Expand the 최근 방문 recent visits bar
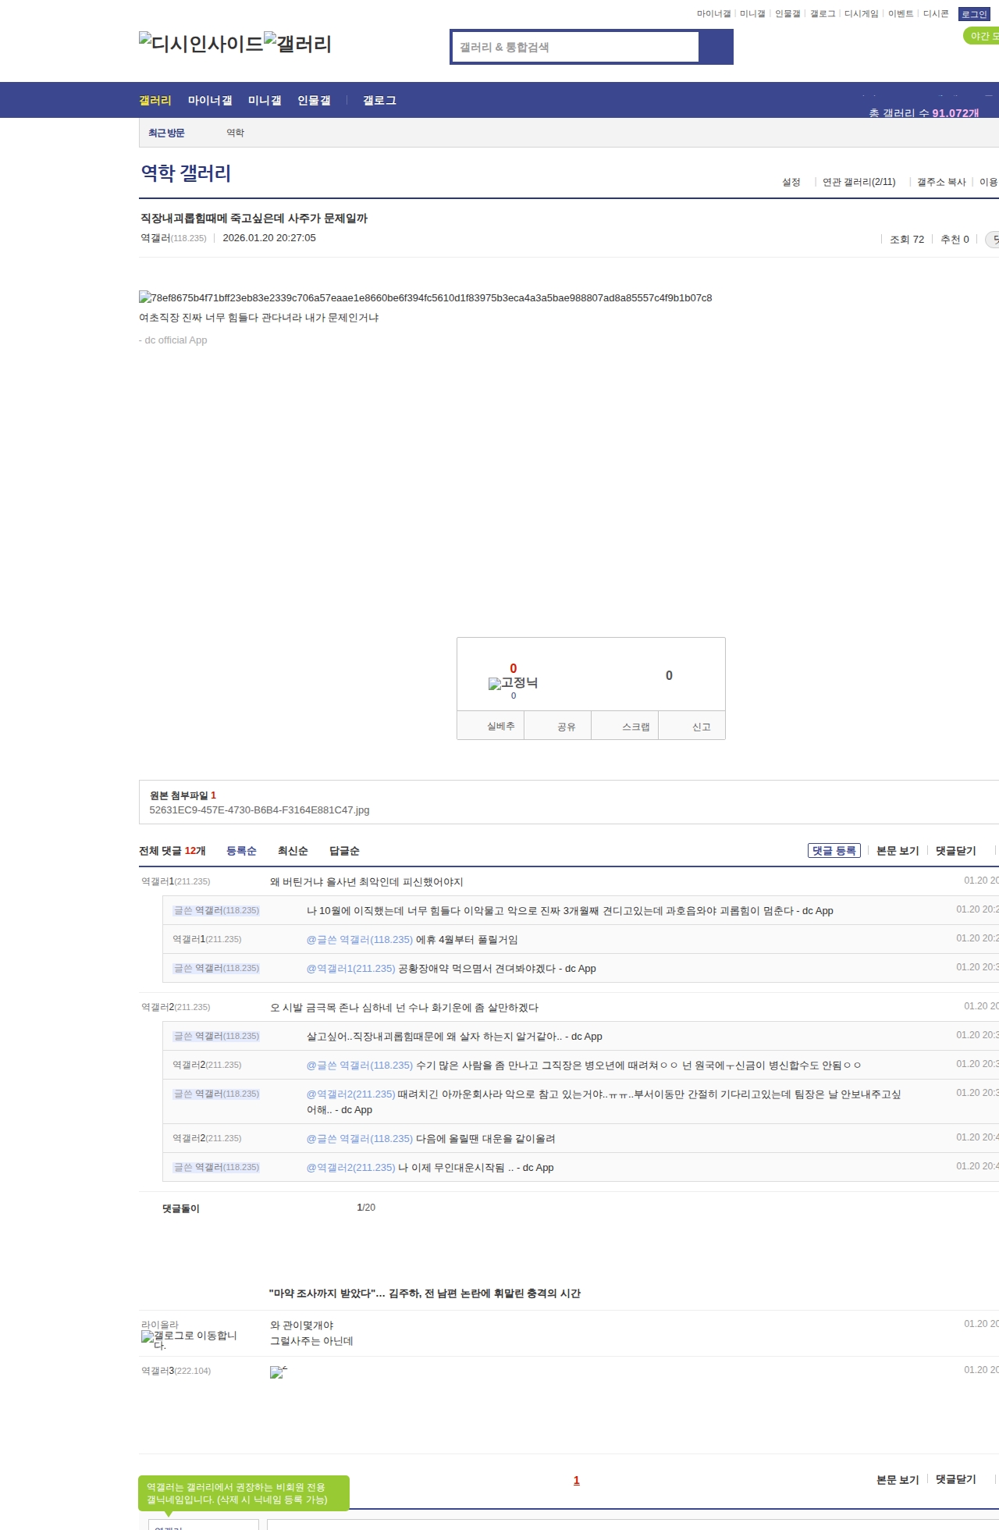Screen dimensions: 999x1530 point(166,133)
